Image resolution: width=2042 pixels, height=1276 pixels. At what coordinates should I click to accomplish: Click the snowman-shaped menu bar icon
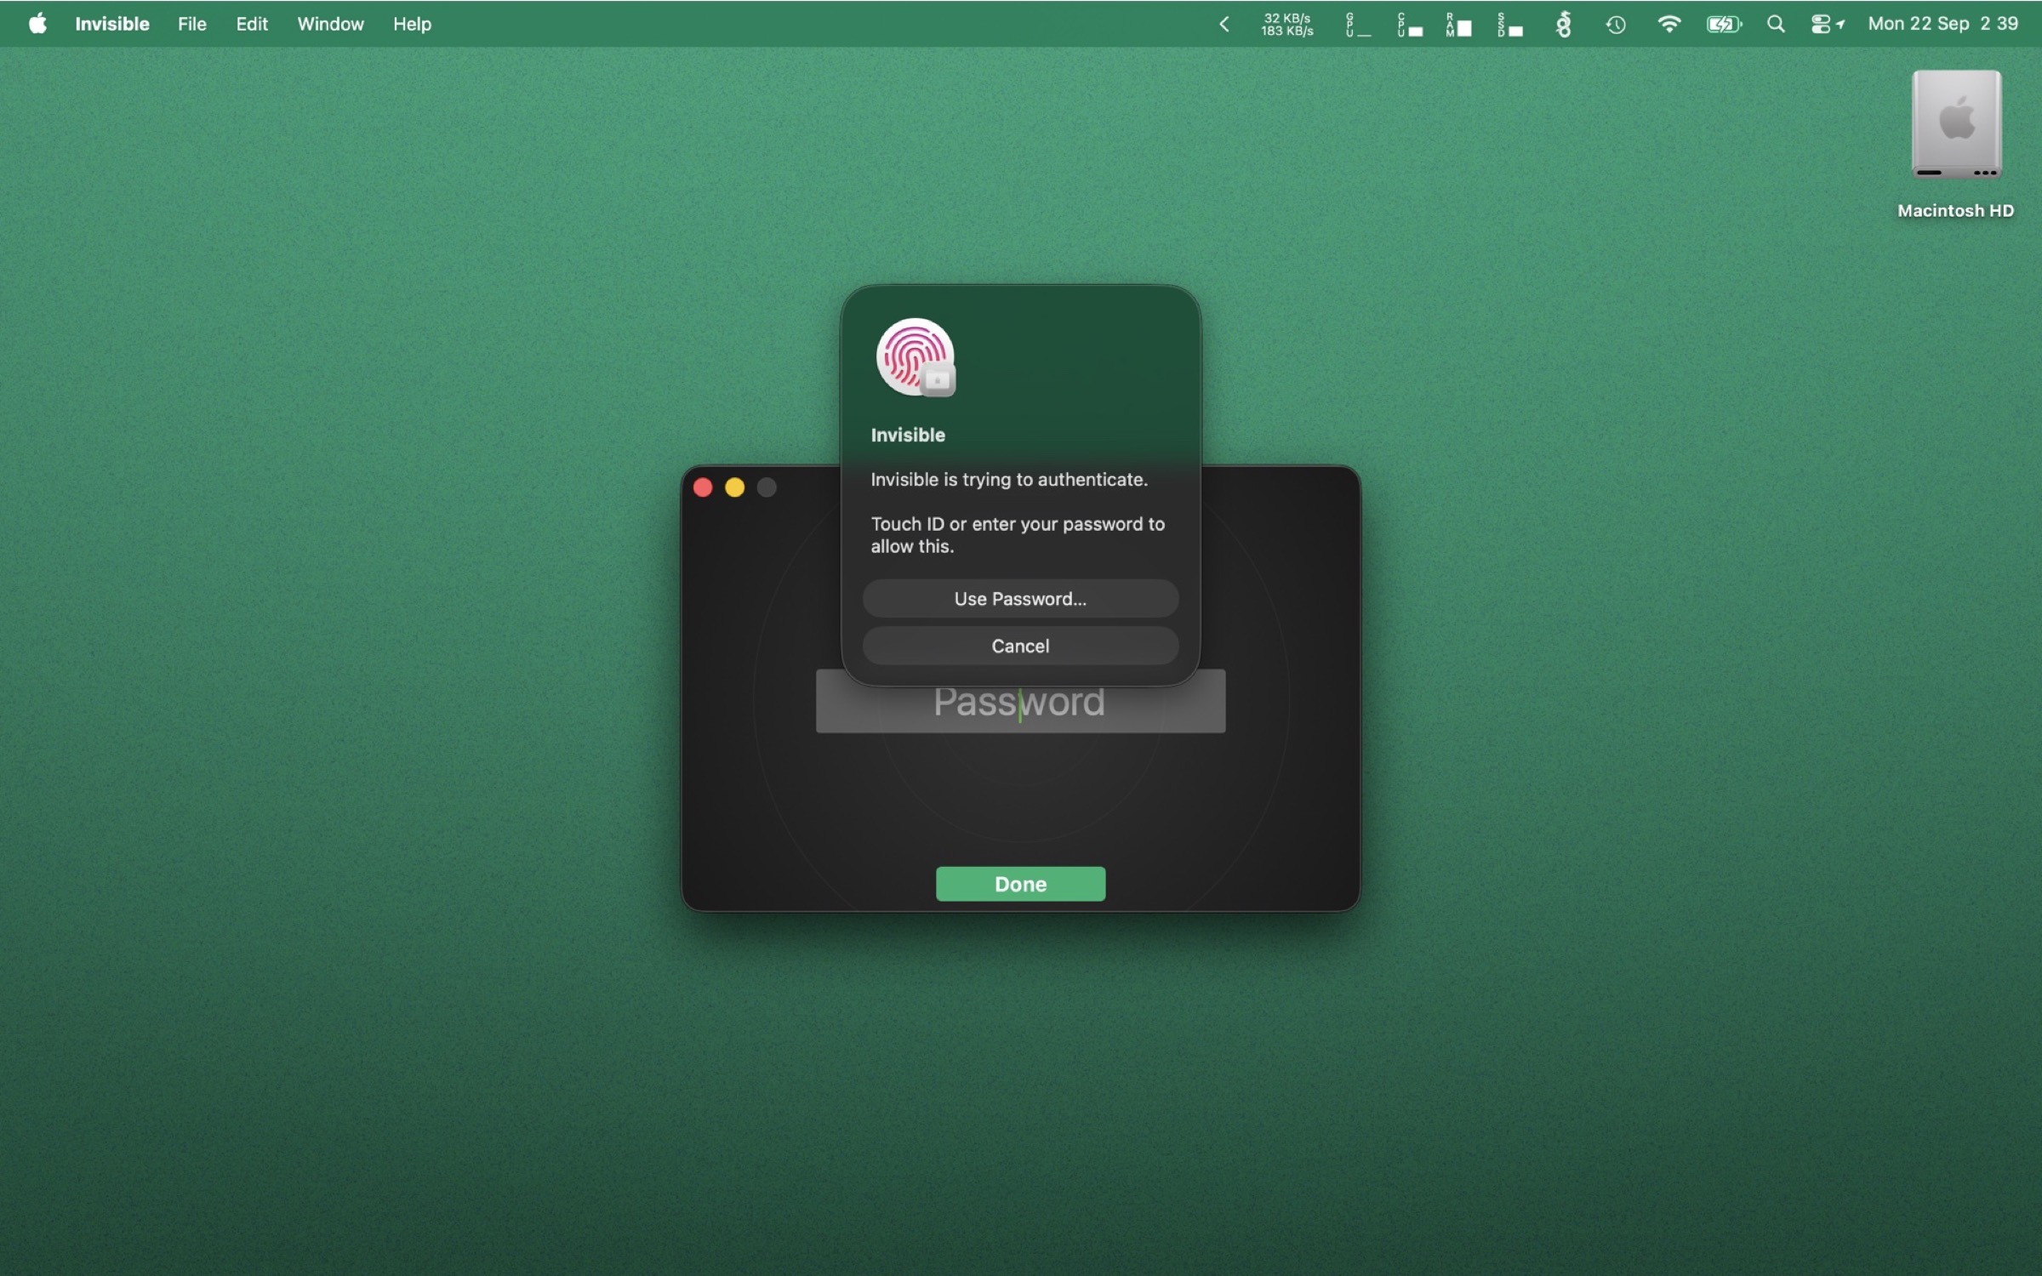point(1563,25)
